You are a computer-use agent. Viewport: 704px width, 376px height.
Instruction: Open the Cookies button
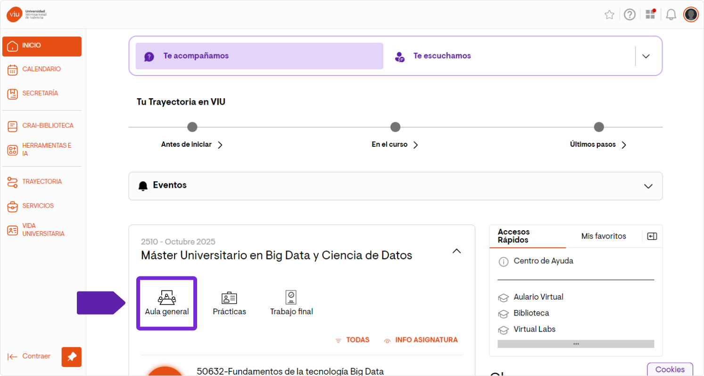pos(670,369)
